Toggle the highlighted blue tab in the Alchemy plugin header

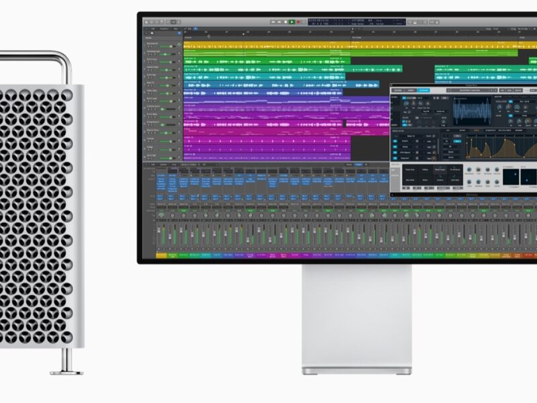(x=423, y=90)
